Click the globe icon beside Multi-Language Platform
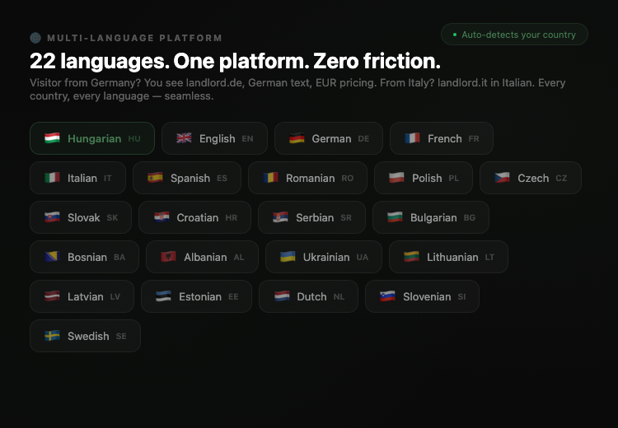The width and height of the screenshot is (618, 428). (35, 38)
